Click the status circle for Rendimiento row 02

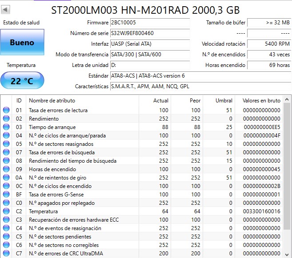click(6, 118)
